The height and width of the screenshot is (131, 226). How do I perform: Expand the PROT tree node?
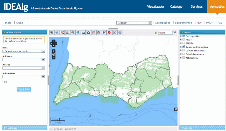click(x=180, y=39)
